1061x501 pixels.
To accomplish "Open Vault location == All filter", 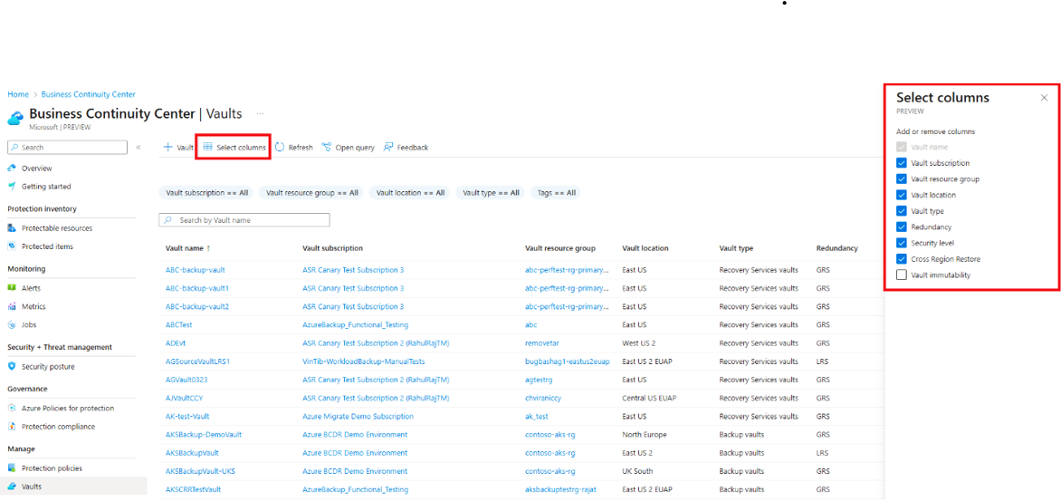I will coord(410,193).
